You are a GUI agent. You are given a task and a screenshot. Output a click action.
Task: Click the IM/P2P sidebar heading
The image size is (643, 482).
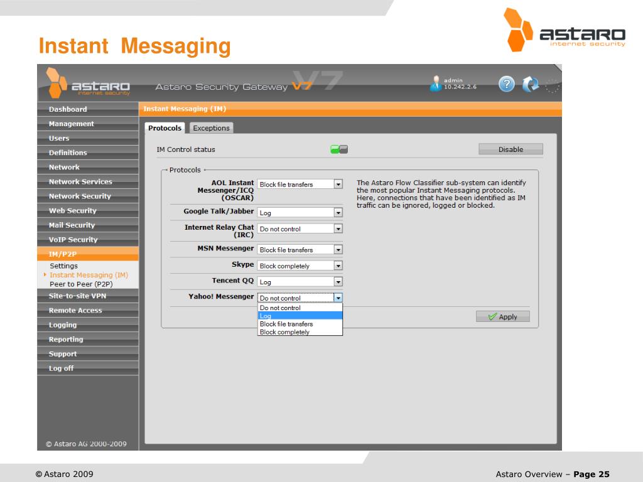point(88,254)
